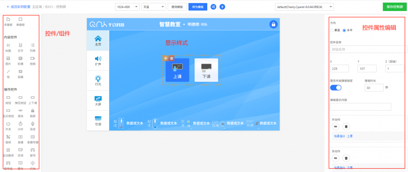The image size is (408, 172).
Task: Click the lightning bolt icon in toolbar
Action: point(222,7)
